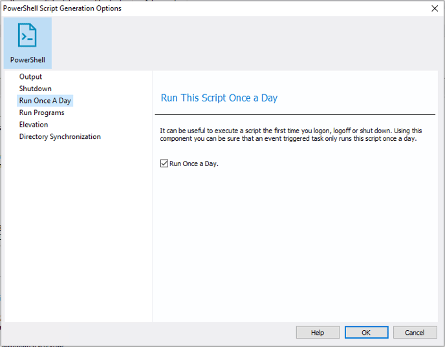
Task: Confirm settings with the OK button
Action: pos(366,332)
